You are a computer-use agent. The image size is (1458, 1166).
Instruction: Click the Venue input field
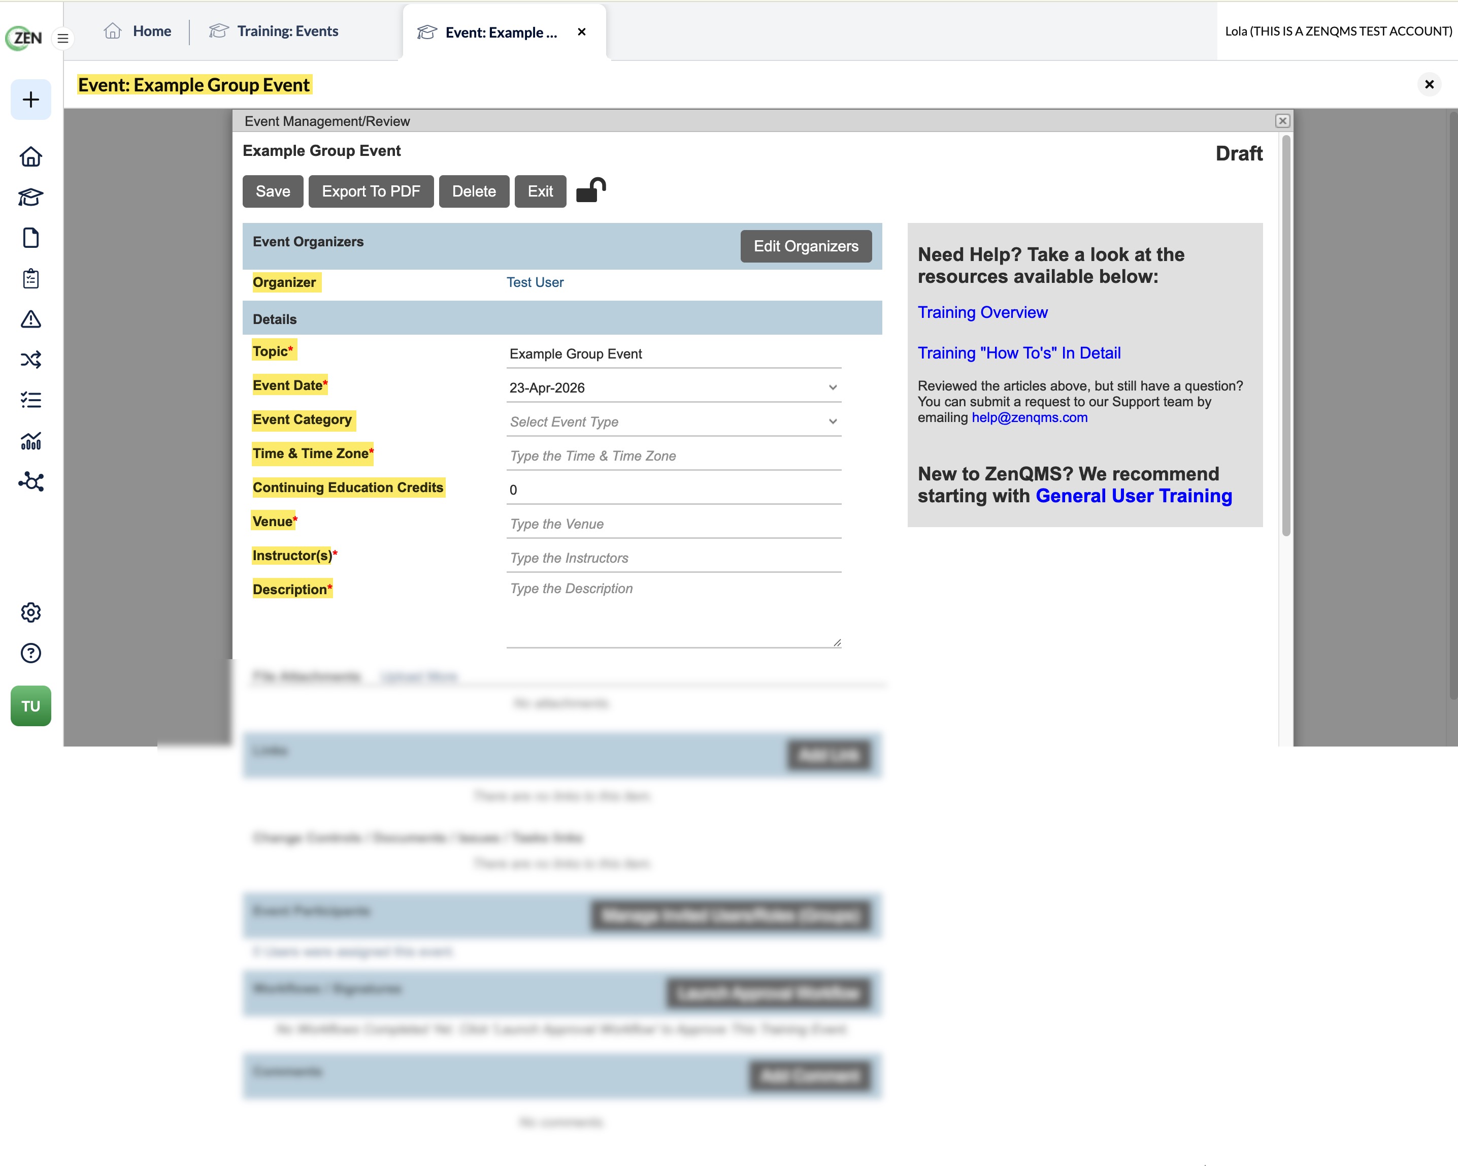[674, 524]
